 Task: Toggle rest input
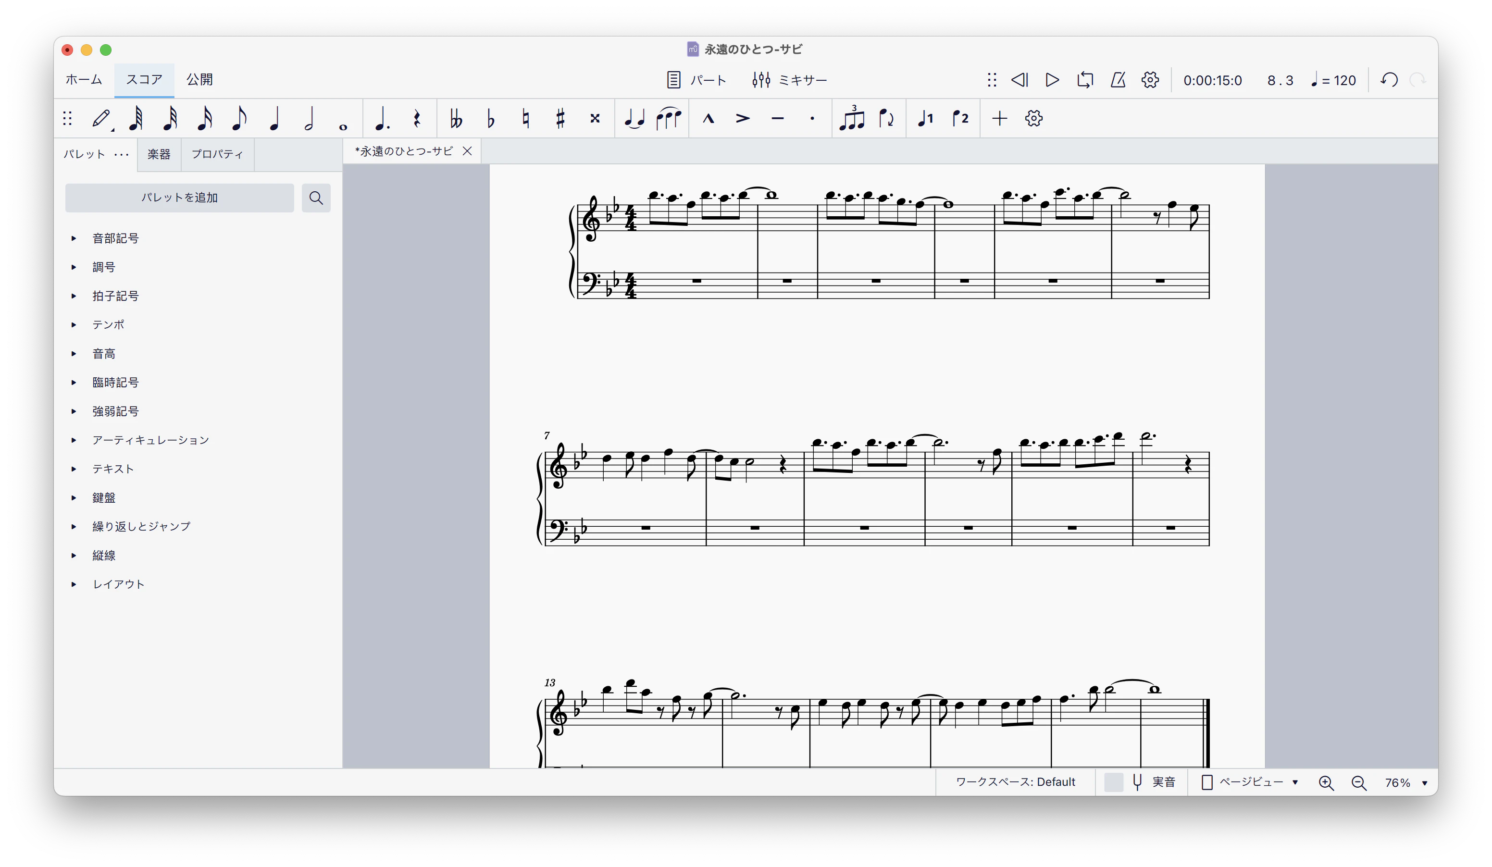417,118
